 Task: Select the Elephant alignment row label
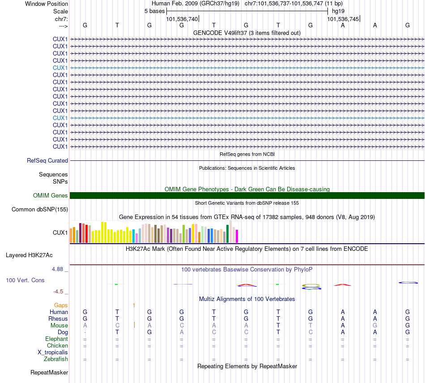pyautogui.click(x=56, y=339)
